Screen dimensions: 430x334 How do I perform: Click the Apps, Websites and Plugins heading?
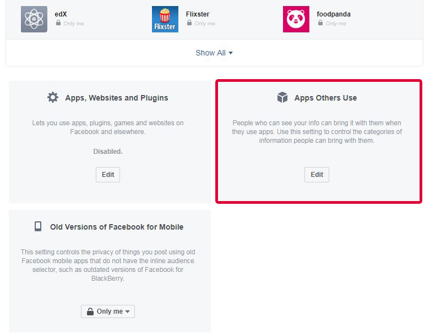[117, 98]
